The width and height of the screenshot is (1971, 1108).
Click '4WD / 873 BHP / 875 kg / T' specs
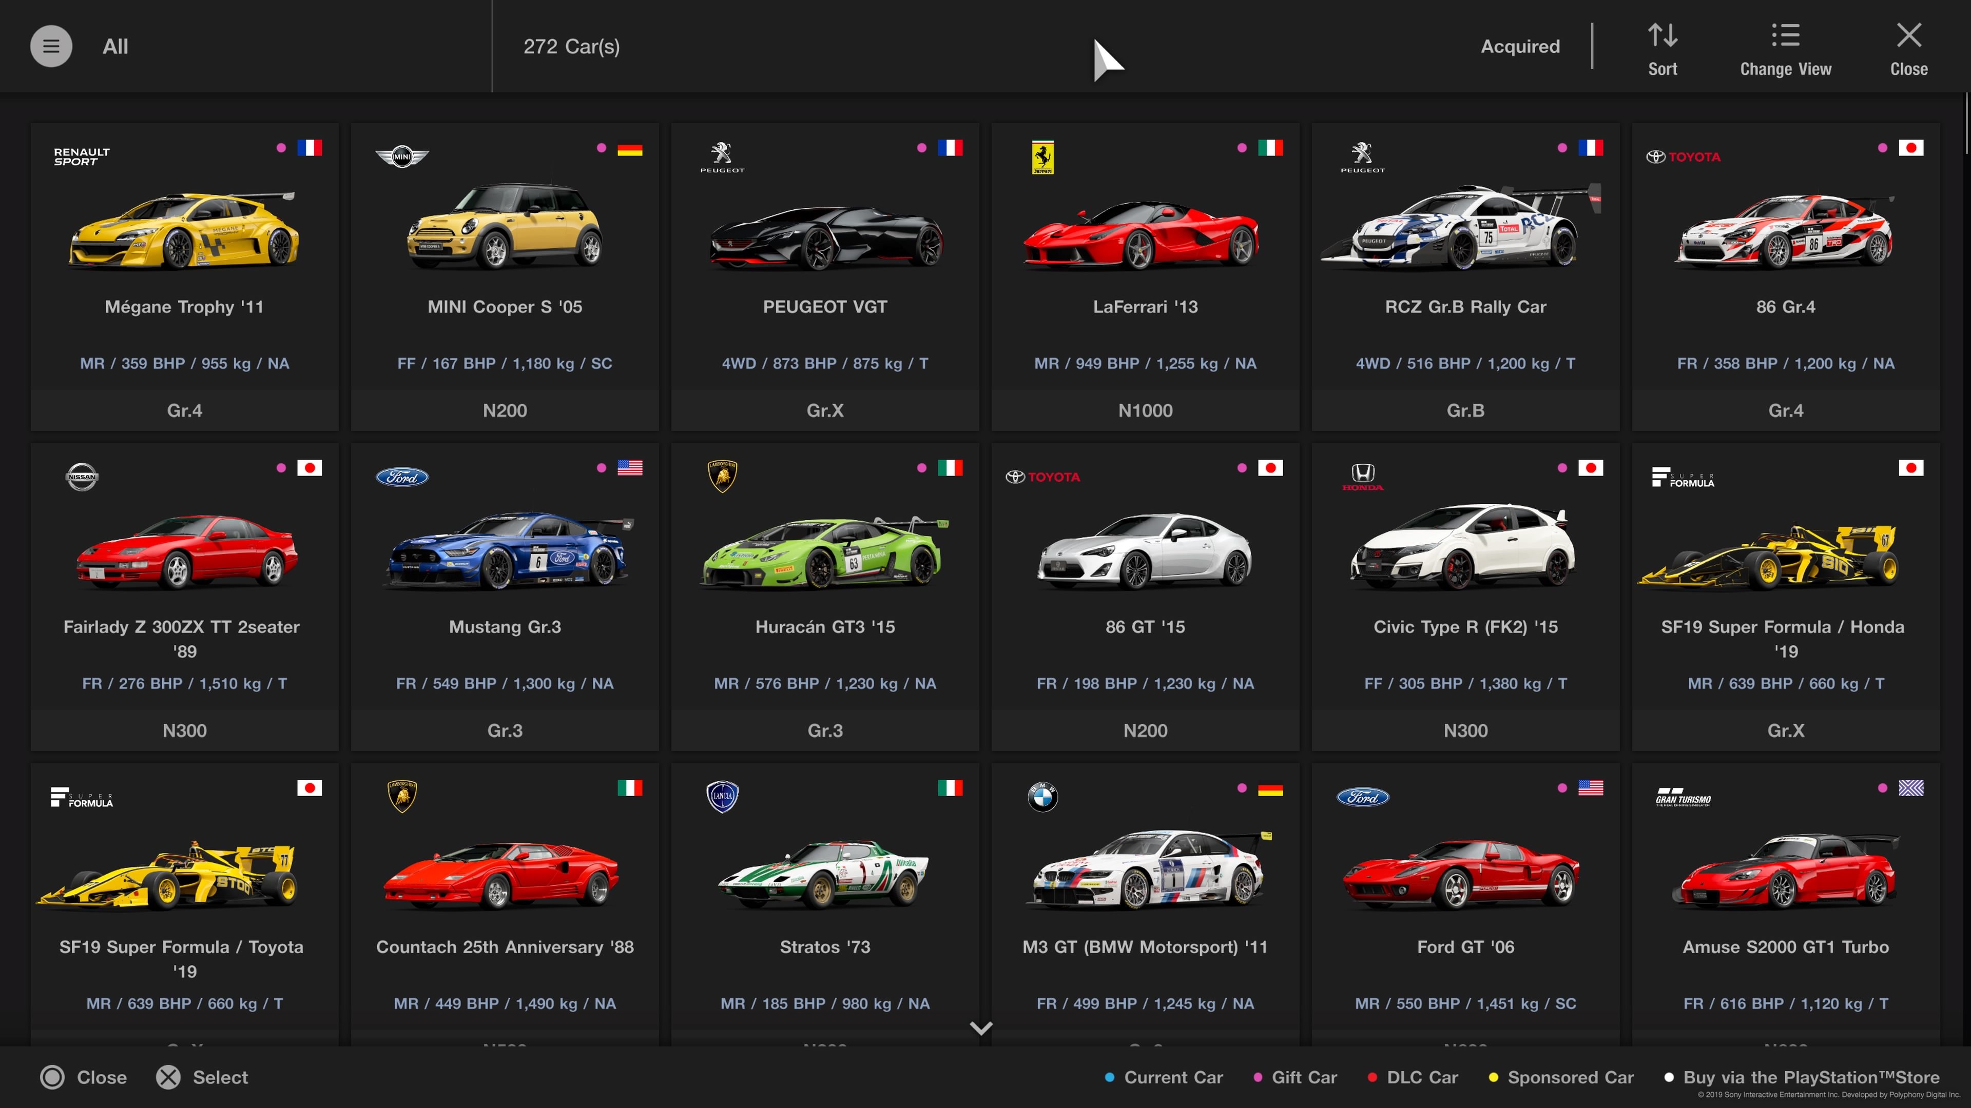pyautogui.click(x=825, y=363)
